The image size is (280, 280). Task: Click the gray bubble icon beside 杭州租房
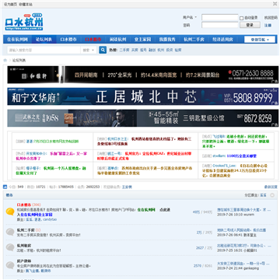[x=10, y=247]
